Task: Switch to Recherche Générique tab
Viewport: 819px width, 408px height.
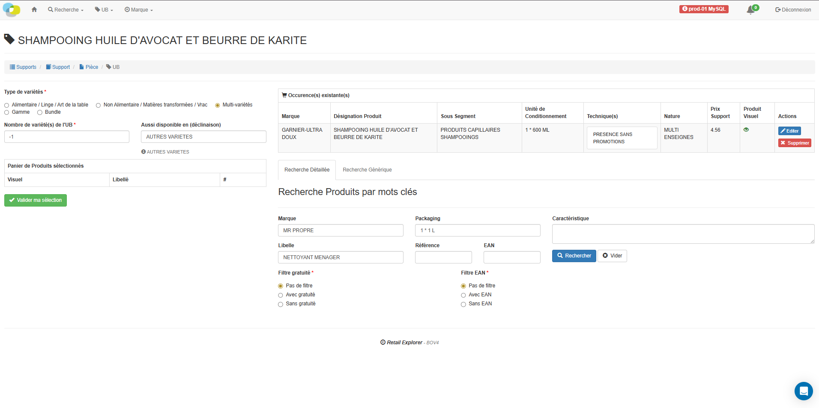Action: [x=367, y=170]
